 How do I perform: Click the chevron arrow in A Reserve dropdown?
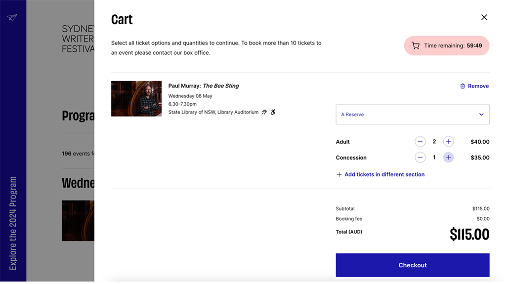click(x=481, y=115)
